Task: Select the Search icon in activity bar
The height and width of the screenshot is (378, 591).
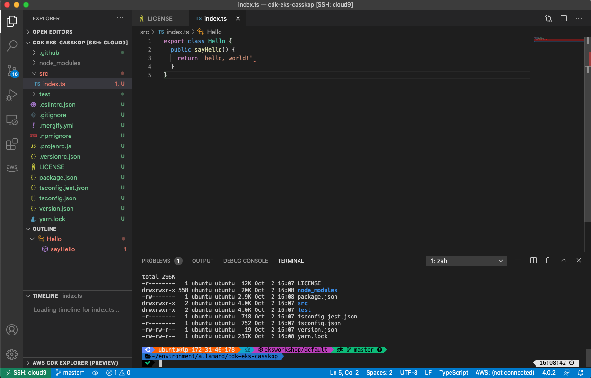Action: coord(11,46)
